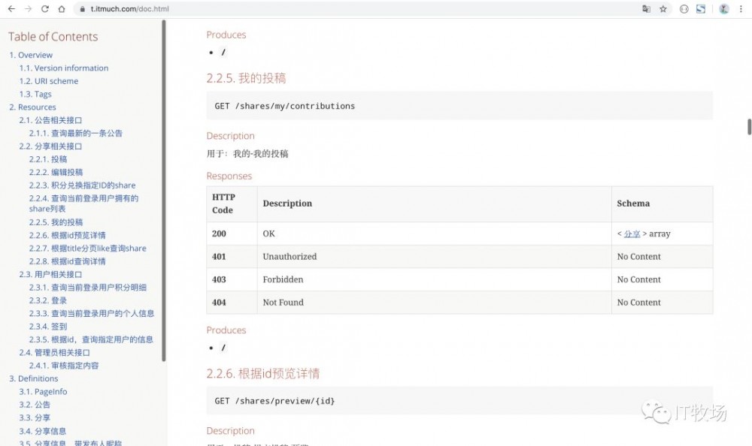Click the Responses subheading
Image resolution: width=752 pixels, height=446 pixels.
[229, 176]
